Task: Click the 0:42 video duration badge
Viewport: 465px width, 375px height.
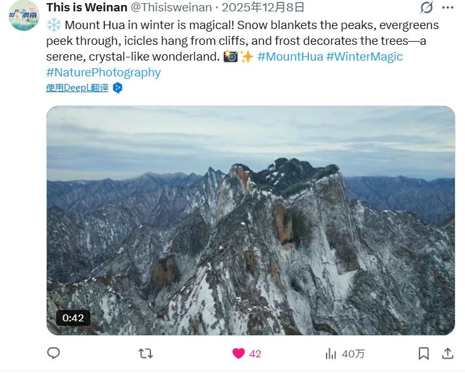Action: coord(73,318)
